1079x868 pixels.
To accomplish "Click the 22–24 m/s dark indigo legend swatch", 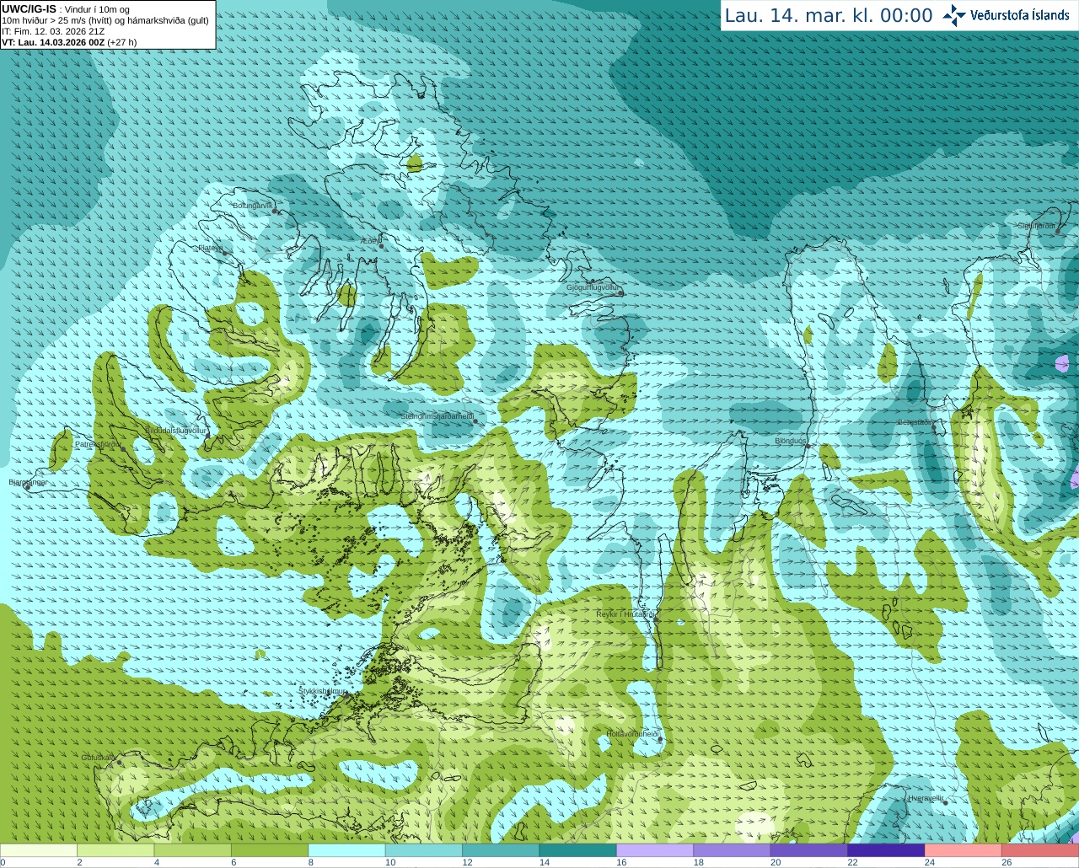I will click(x=887, y=850).
